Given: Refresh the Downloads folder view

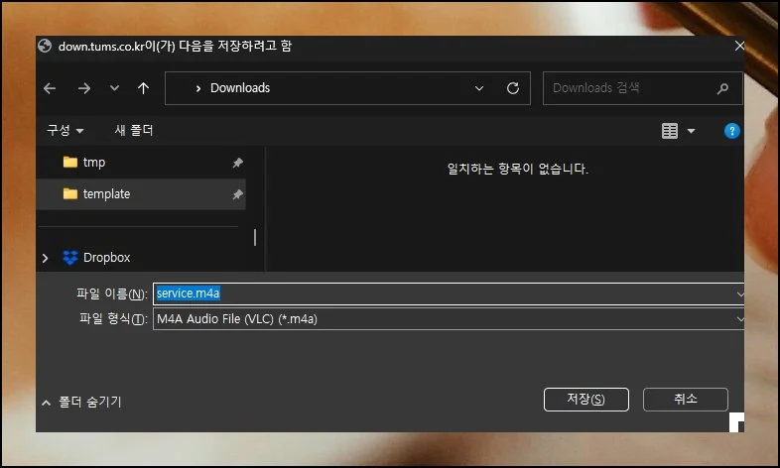Looking at the screenshot, I should 512,88.
